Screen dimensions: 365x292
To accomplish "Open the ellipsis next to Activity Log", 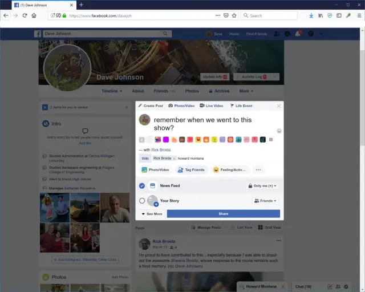I will (275, 76).
